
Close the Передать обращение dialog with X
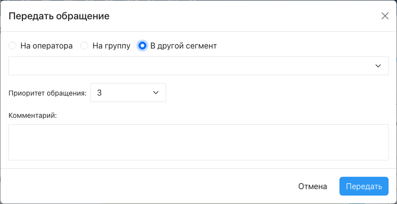[385, 16]
